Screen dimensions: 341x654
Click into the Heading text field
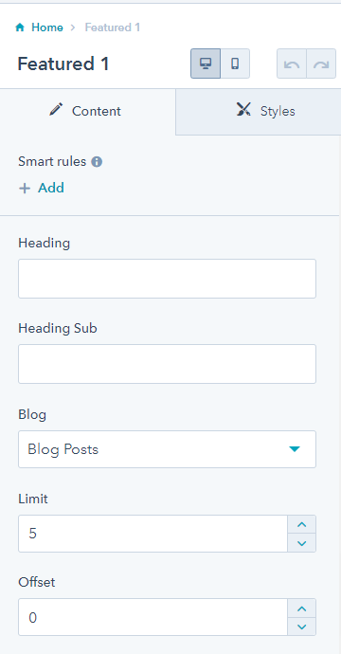pyautogui.click(x=167, y=279)
